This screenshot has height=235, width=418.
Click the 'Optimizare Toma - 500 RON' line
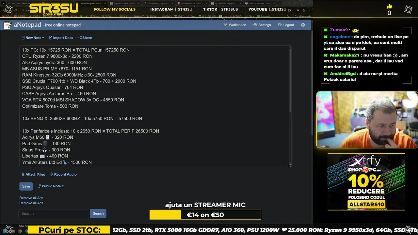point(50,106)
